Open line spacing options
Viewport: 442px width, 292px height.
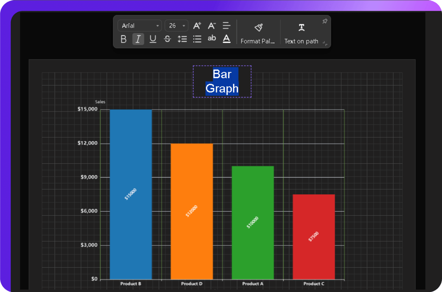tap(182, 39)
